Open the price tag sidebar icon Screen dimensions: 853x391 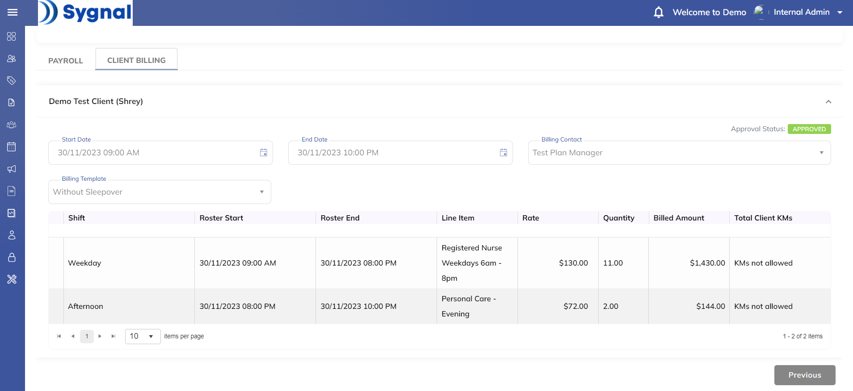[12, 81]
